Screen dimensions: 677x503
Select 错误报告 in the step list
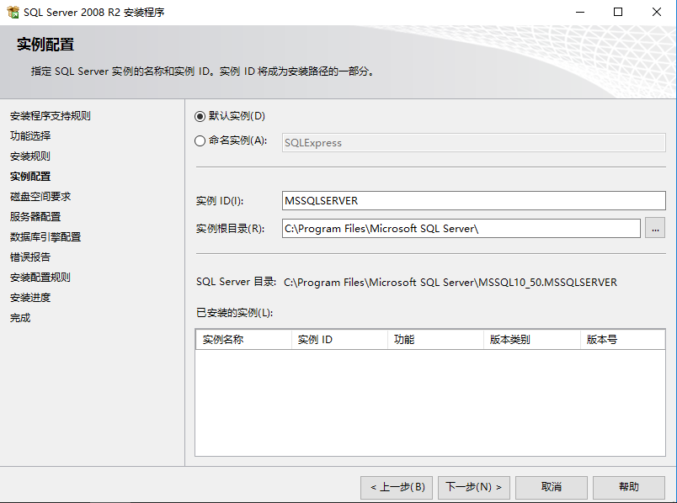(x=30, y=257)
